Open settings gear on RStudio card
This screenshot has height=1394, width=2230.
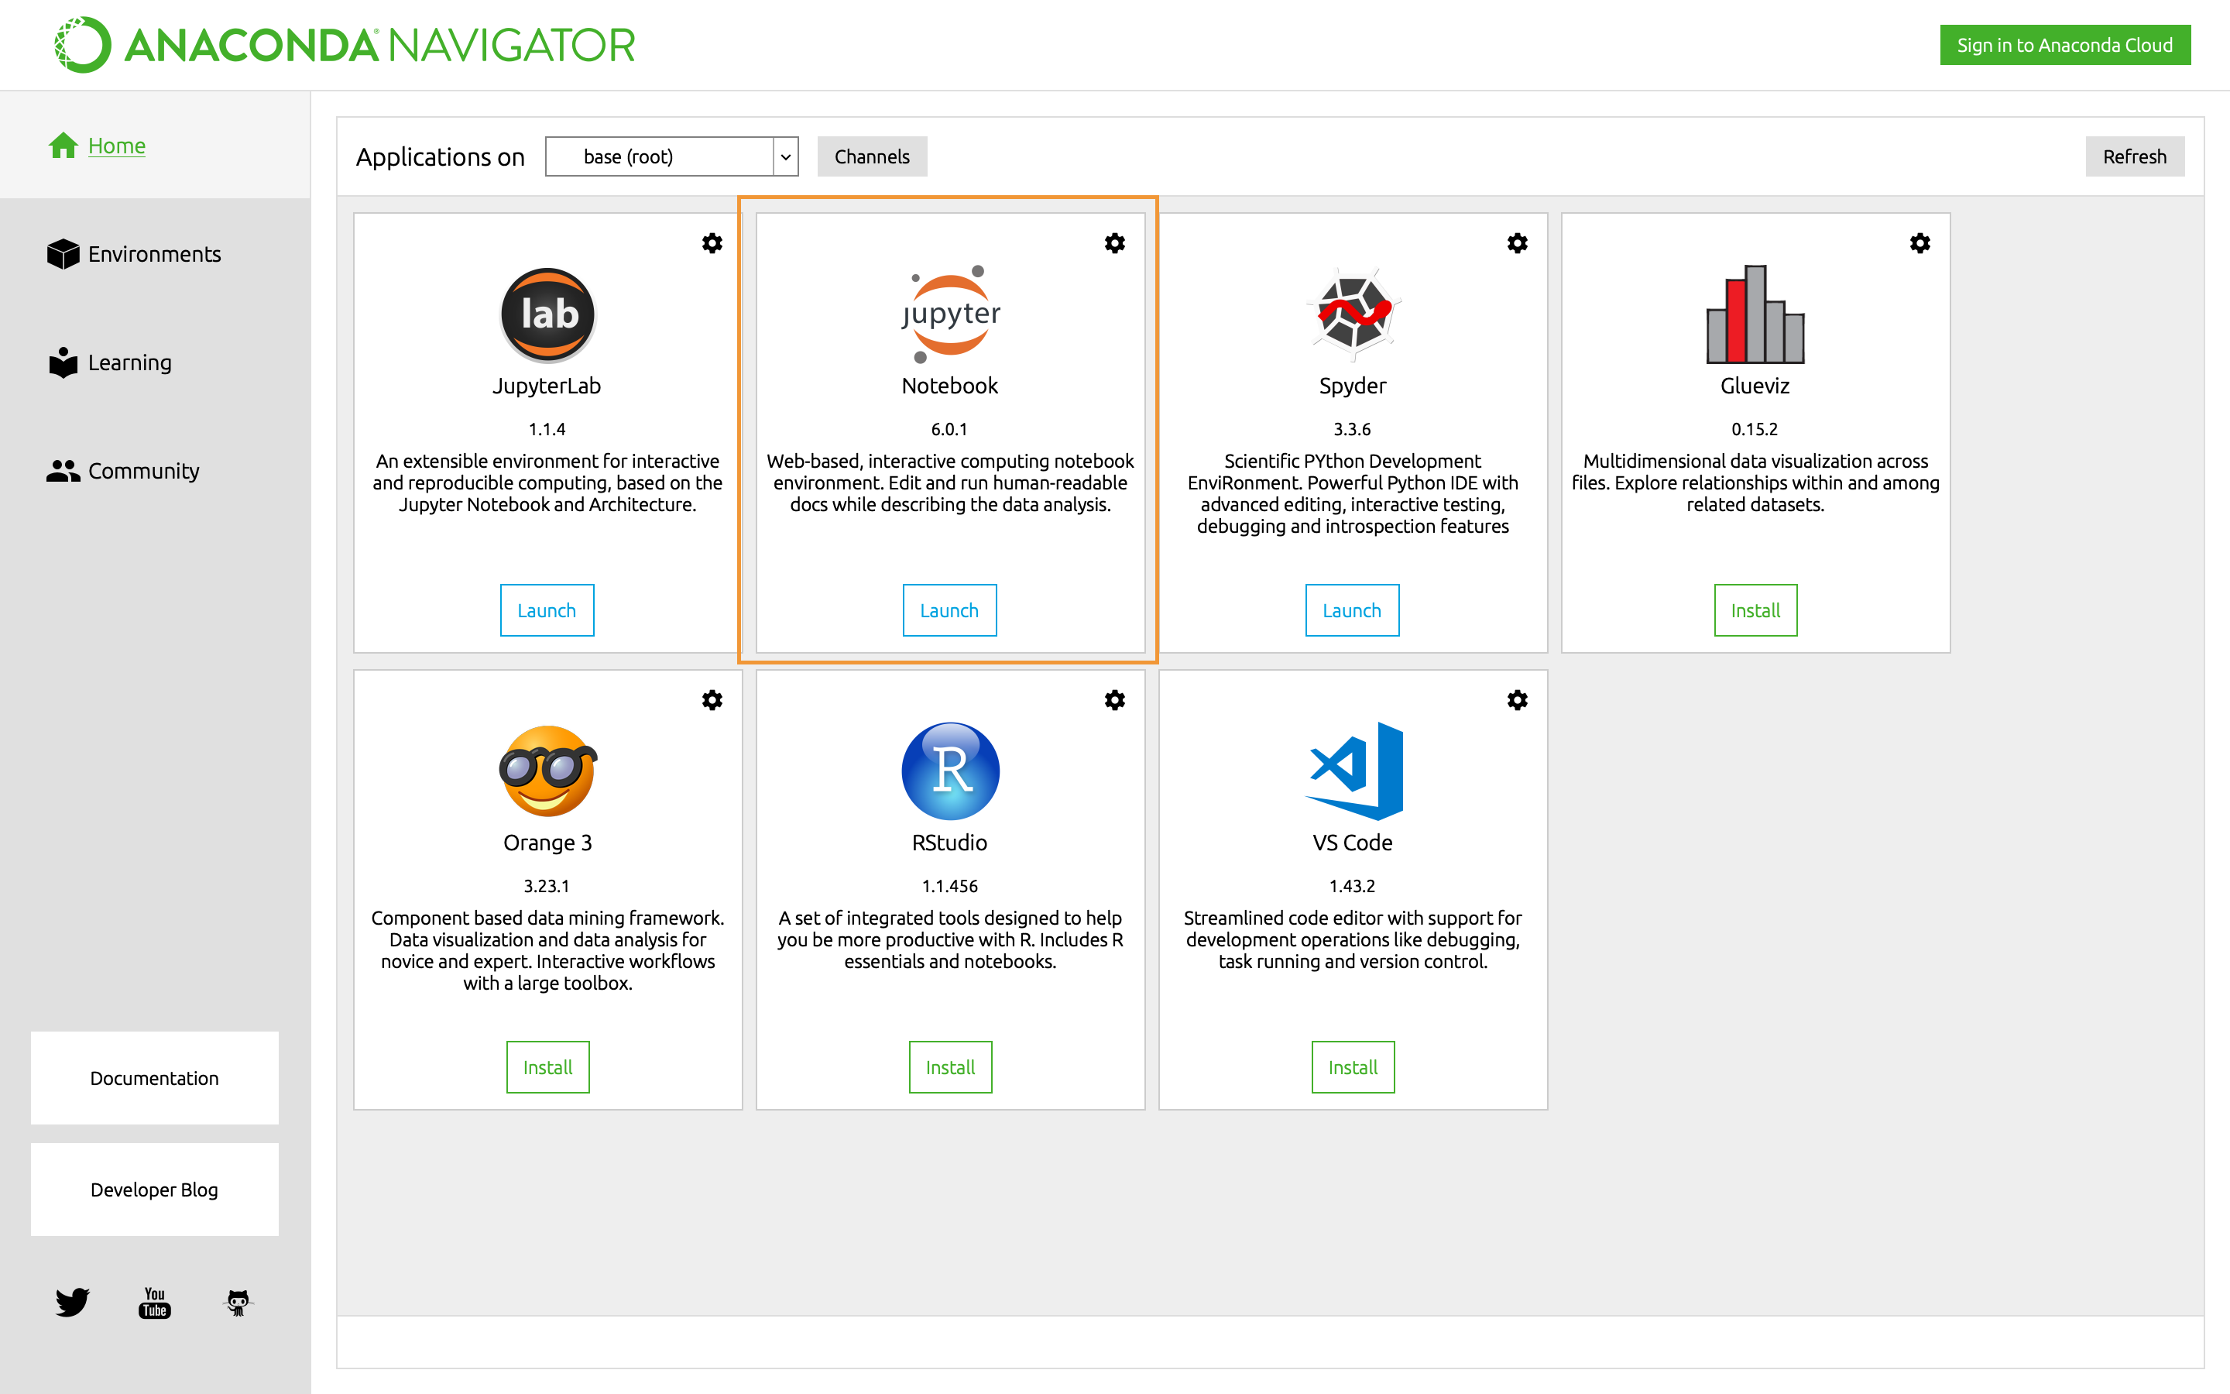(1115, 700)
